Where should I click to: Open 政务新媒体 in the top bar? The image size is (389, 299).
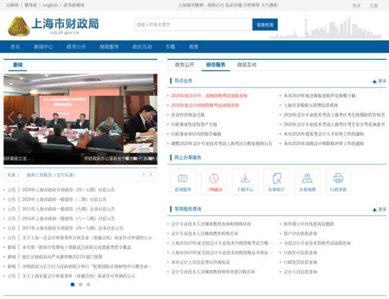pyautogui.click(x=74, y=5)
